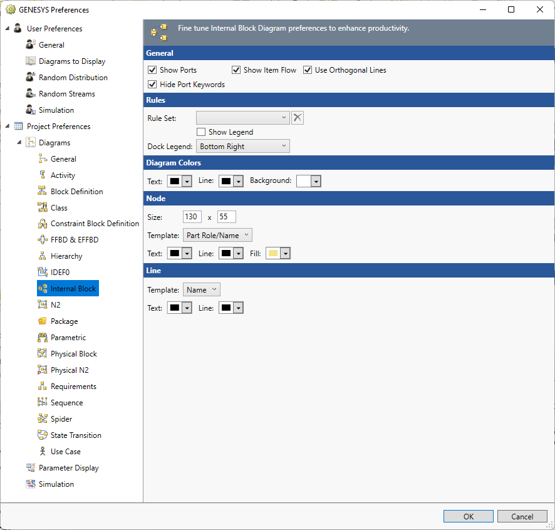Select Parameter Display in the tree
The height and width of the screenshot is (530, 555).
(x=68, y=468)
